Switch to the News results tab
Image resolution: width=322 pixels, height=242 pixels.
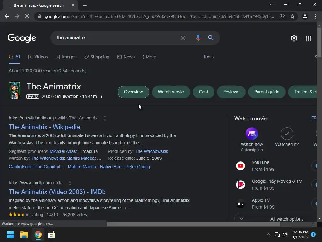[x=126, y=57]
